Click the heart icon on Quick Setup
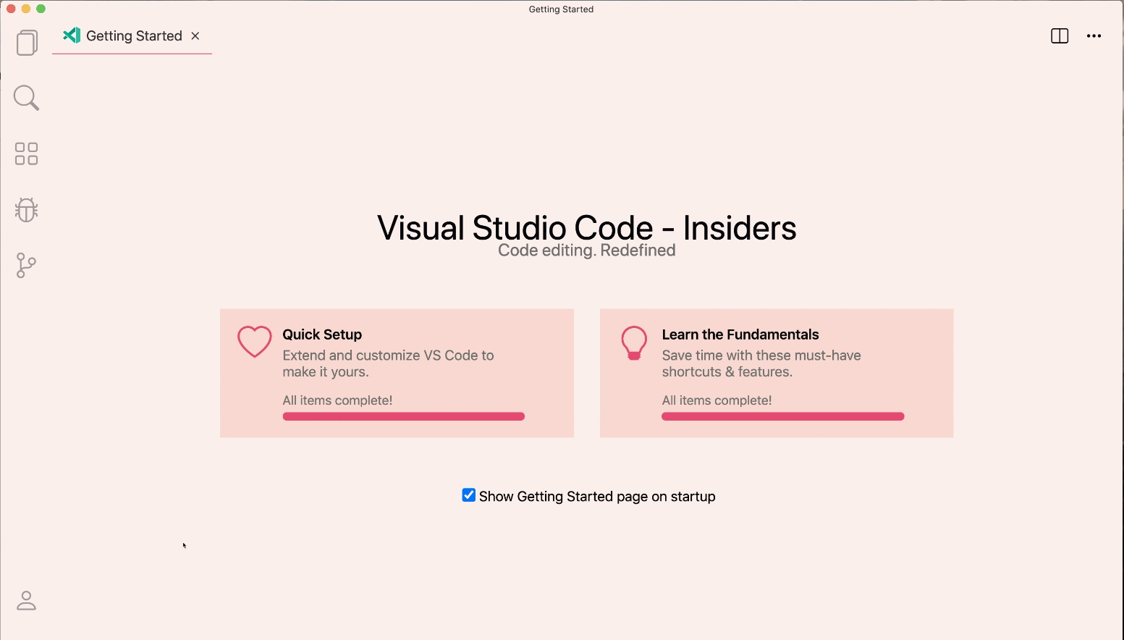 click(x=255, y=342)
